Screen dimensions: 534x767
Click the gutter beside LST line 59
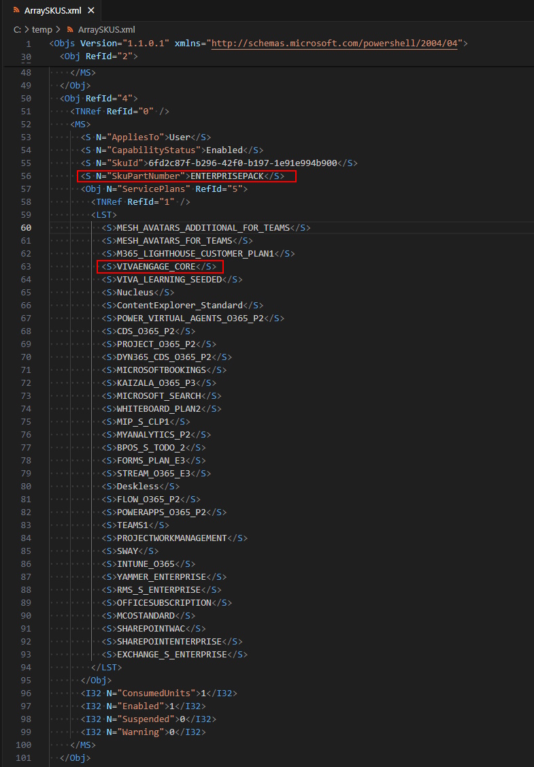(26, 215)
